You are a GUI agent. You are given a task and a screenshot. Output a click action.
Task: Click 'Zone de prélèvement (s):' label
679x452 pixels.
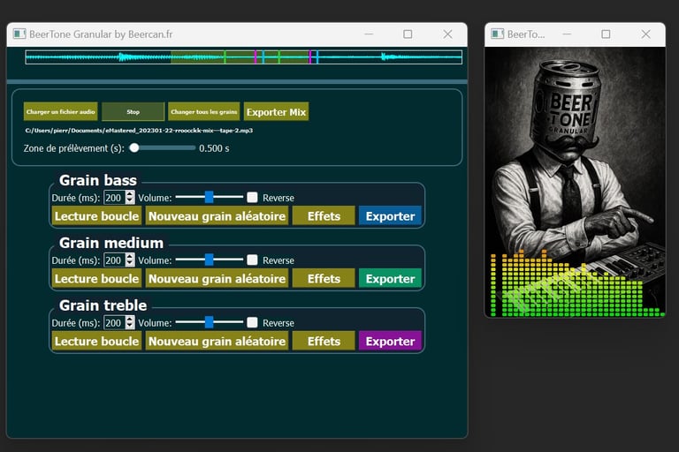74,148
